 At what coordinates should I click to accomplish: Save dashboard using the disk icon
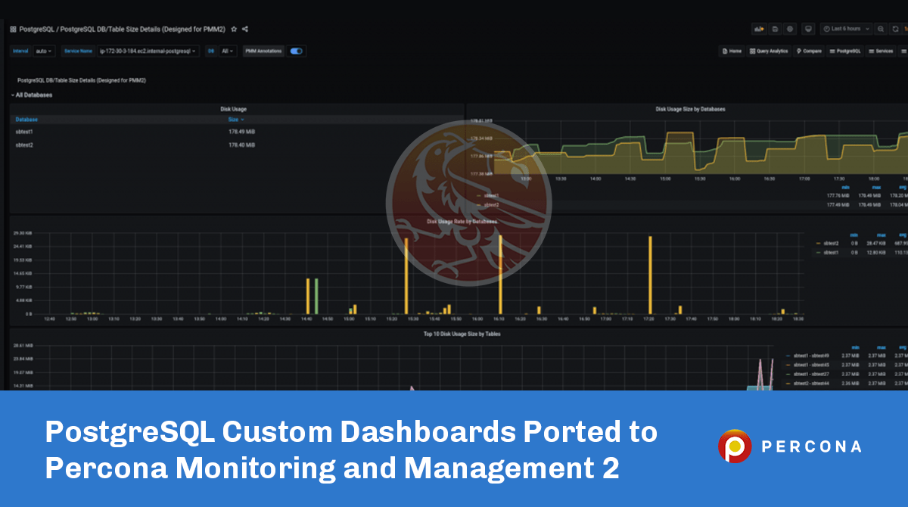775,29
